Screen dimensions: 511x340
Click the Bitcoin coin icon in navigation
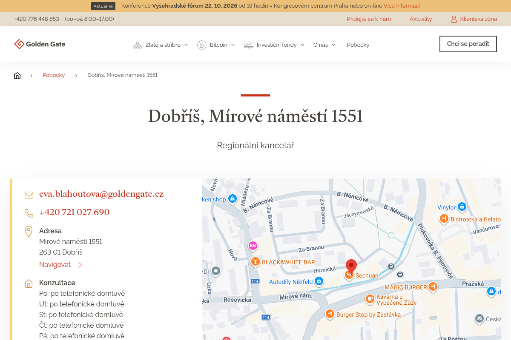point(202,45)
